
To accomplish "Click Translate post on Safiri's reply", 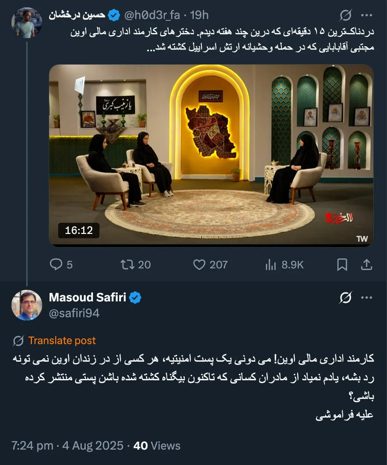I will click(x=62, y=340).
